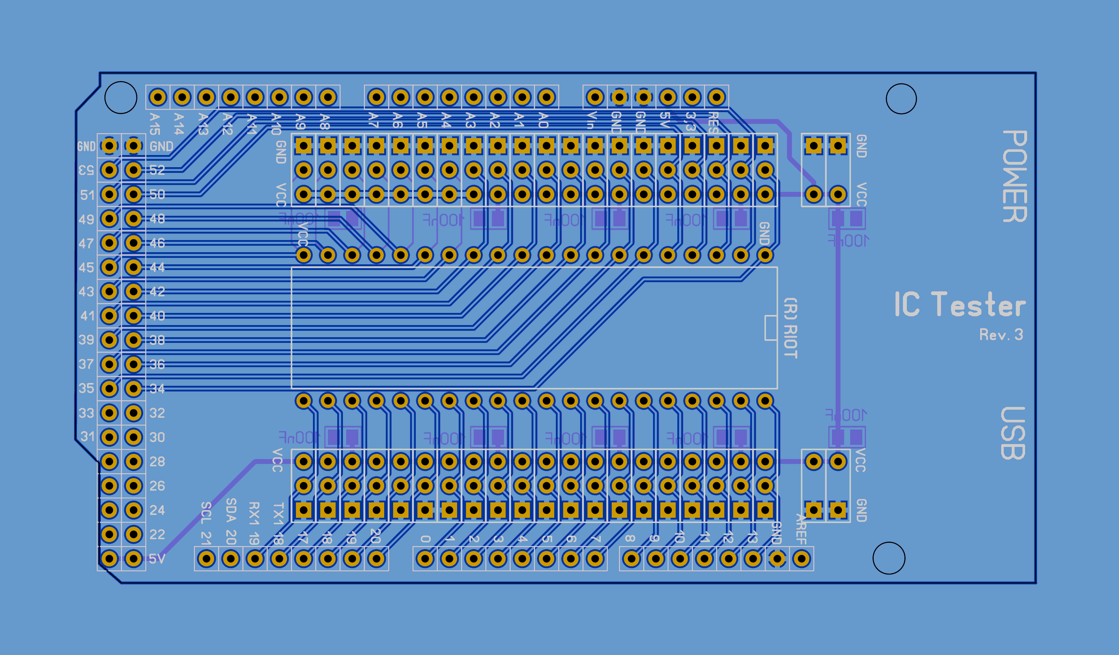Image resolution: width=1119 pixels, height=655 pixels.
Task: Select the pad labeled 53
Action: coord(109,170)
